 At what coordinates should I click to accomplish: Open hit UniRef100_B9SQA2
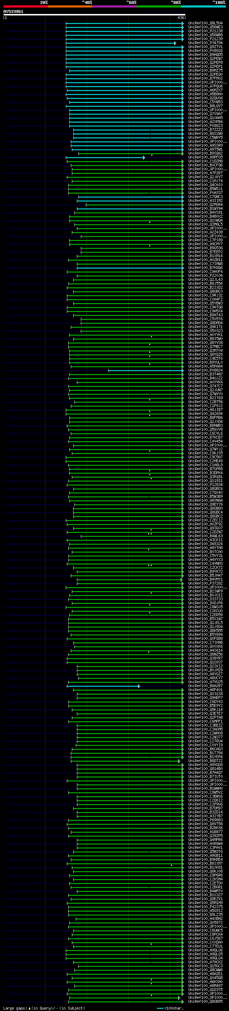point(205,153)
